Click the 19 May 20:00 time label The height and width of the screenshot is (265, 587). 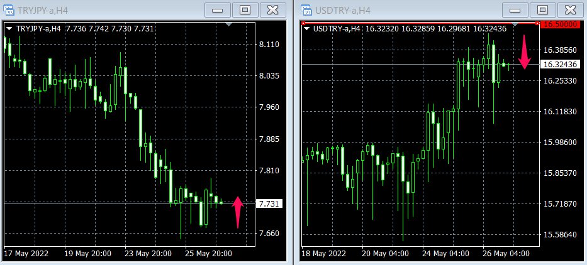pos(87,254)
